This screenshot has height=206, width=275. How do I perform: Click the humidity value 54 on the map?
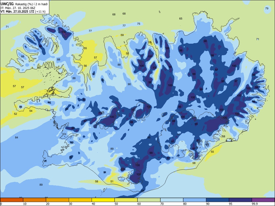31,111
